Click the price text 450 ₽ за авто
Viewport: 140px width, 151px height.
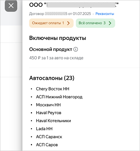[x=56, y=58]
